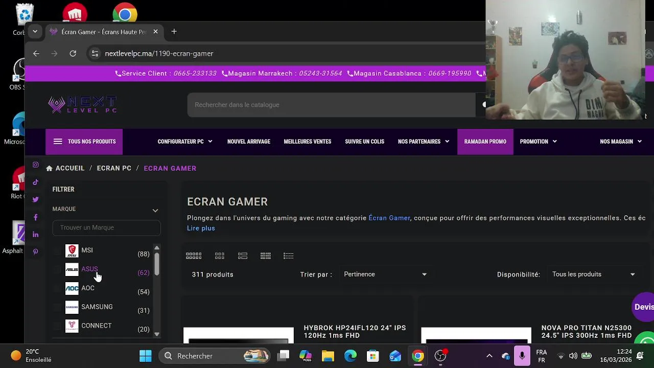Open the Trier par Pertinence dropdown
Viewport: 654px width, 368px height.
385,274
